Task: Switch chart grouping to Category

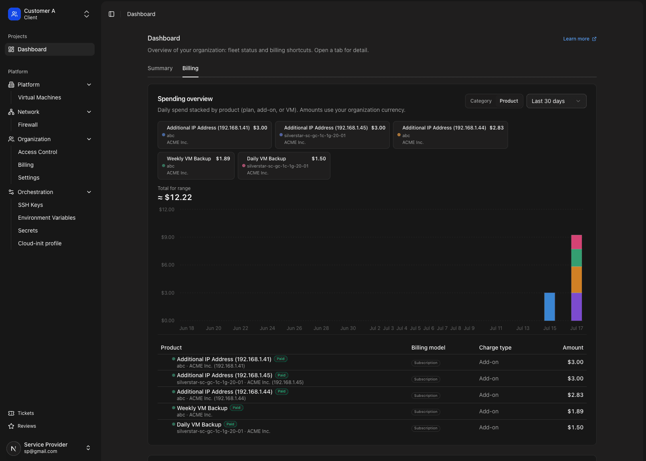Action: pyautogui.click(x=481, y=101)
